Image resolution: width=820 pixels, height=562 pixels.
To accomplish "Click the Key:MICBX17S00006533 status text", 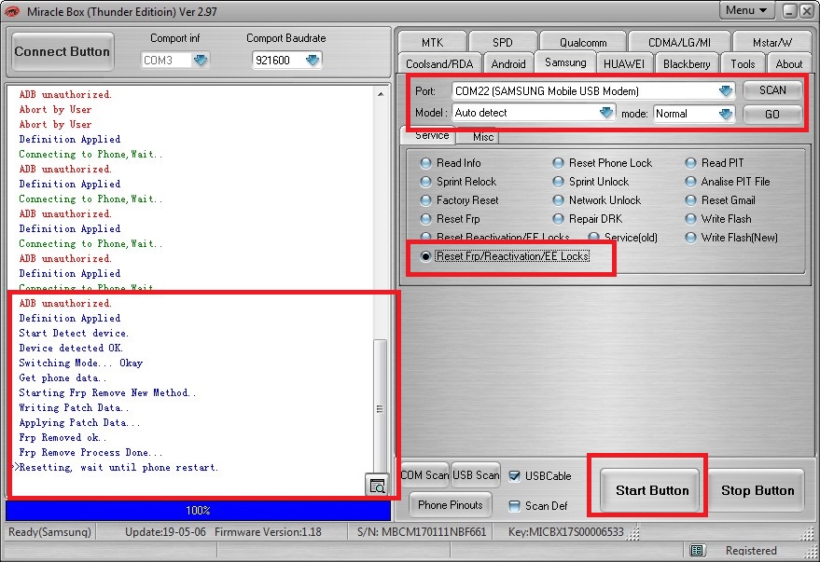I will coord(566,531).
